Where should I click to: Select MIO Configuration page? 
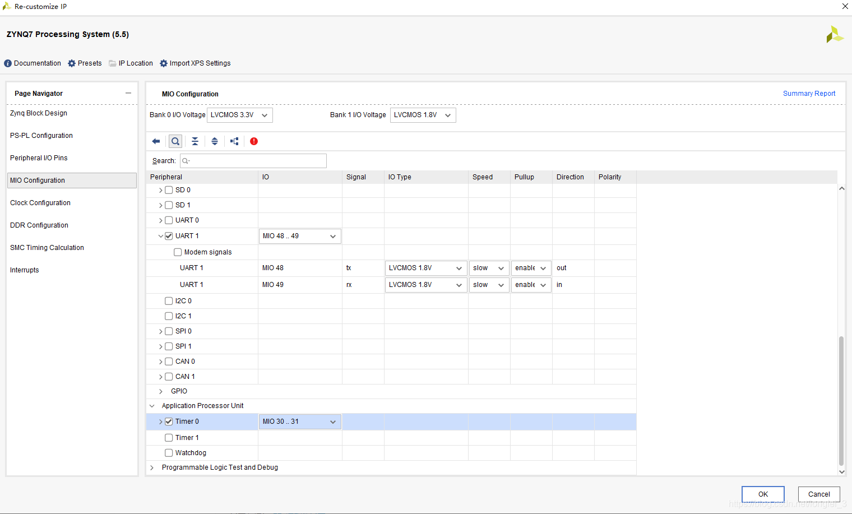coord(72,180)
